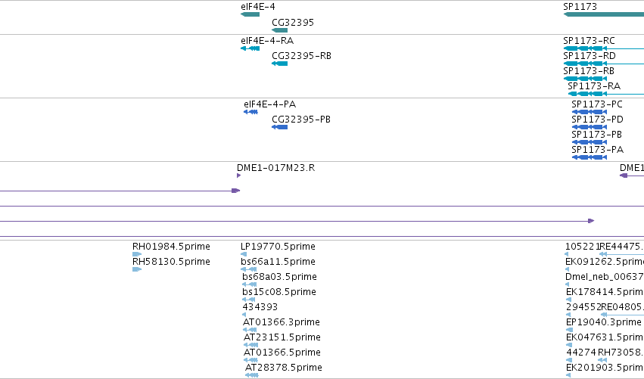Select the SP1173-PB CDS glyph

pos(590,142)
